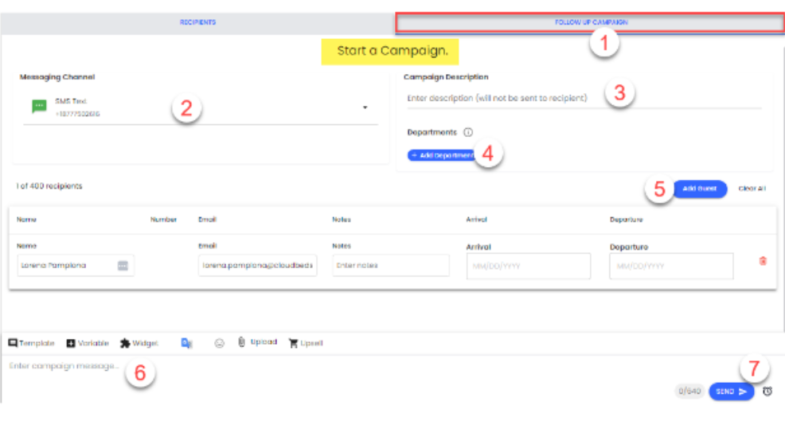
Task: Open the Widget option
Action: point(139,343)
